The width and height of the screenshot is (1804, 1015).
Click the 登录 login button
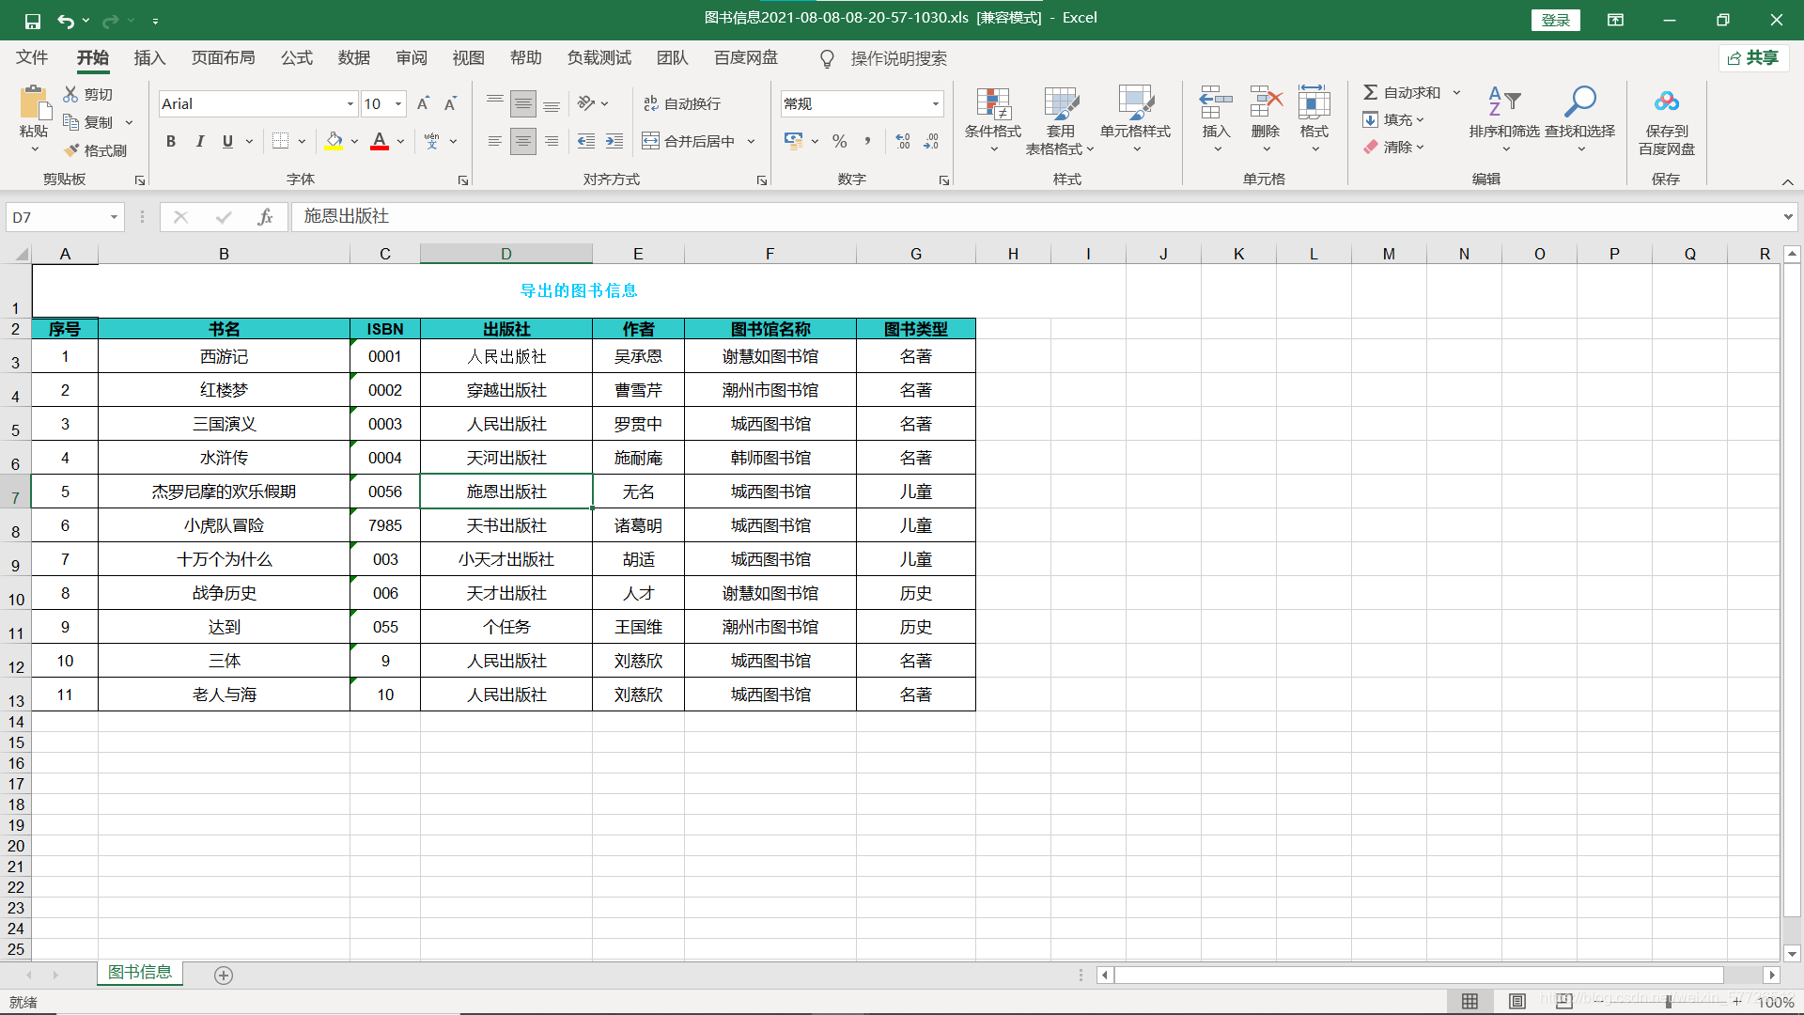(1555, 20)
